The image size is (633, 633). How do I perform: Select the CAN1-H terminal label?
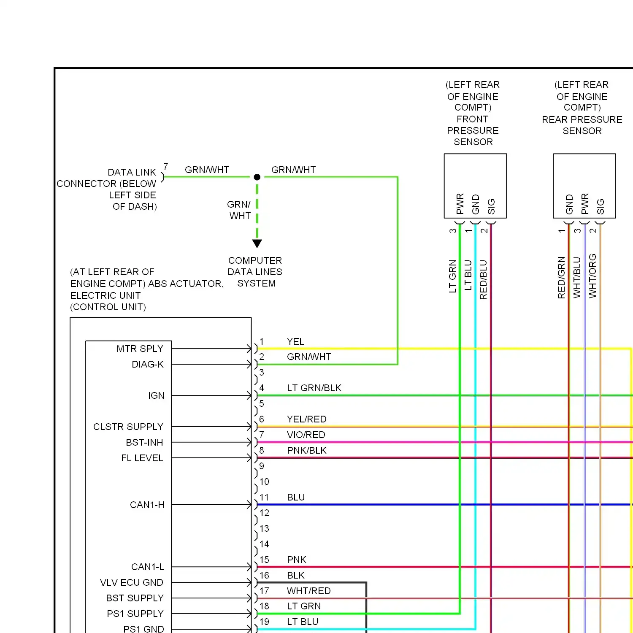[x=147, y=505]
